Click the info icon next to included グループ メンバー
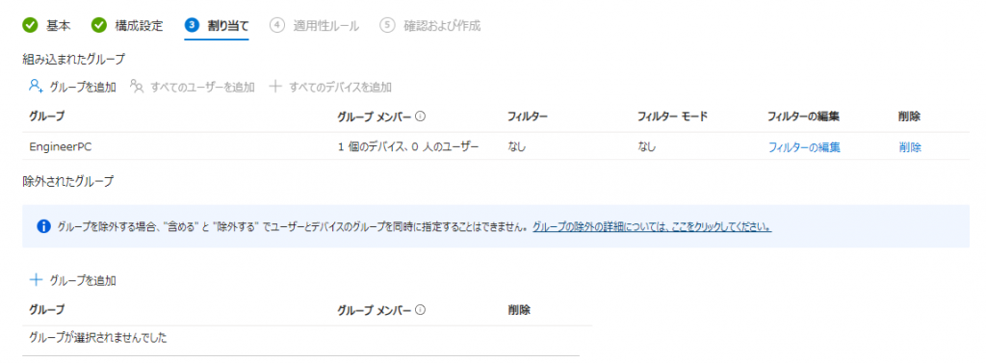986x363 pixels. (420, 116)
